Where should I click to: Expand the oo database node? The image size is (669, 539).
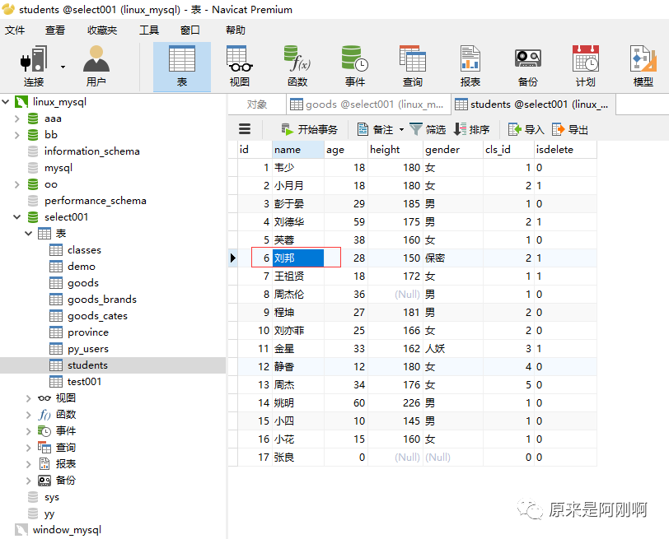pos(17,184)
